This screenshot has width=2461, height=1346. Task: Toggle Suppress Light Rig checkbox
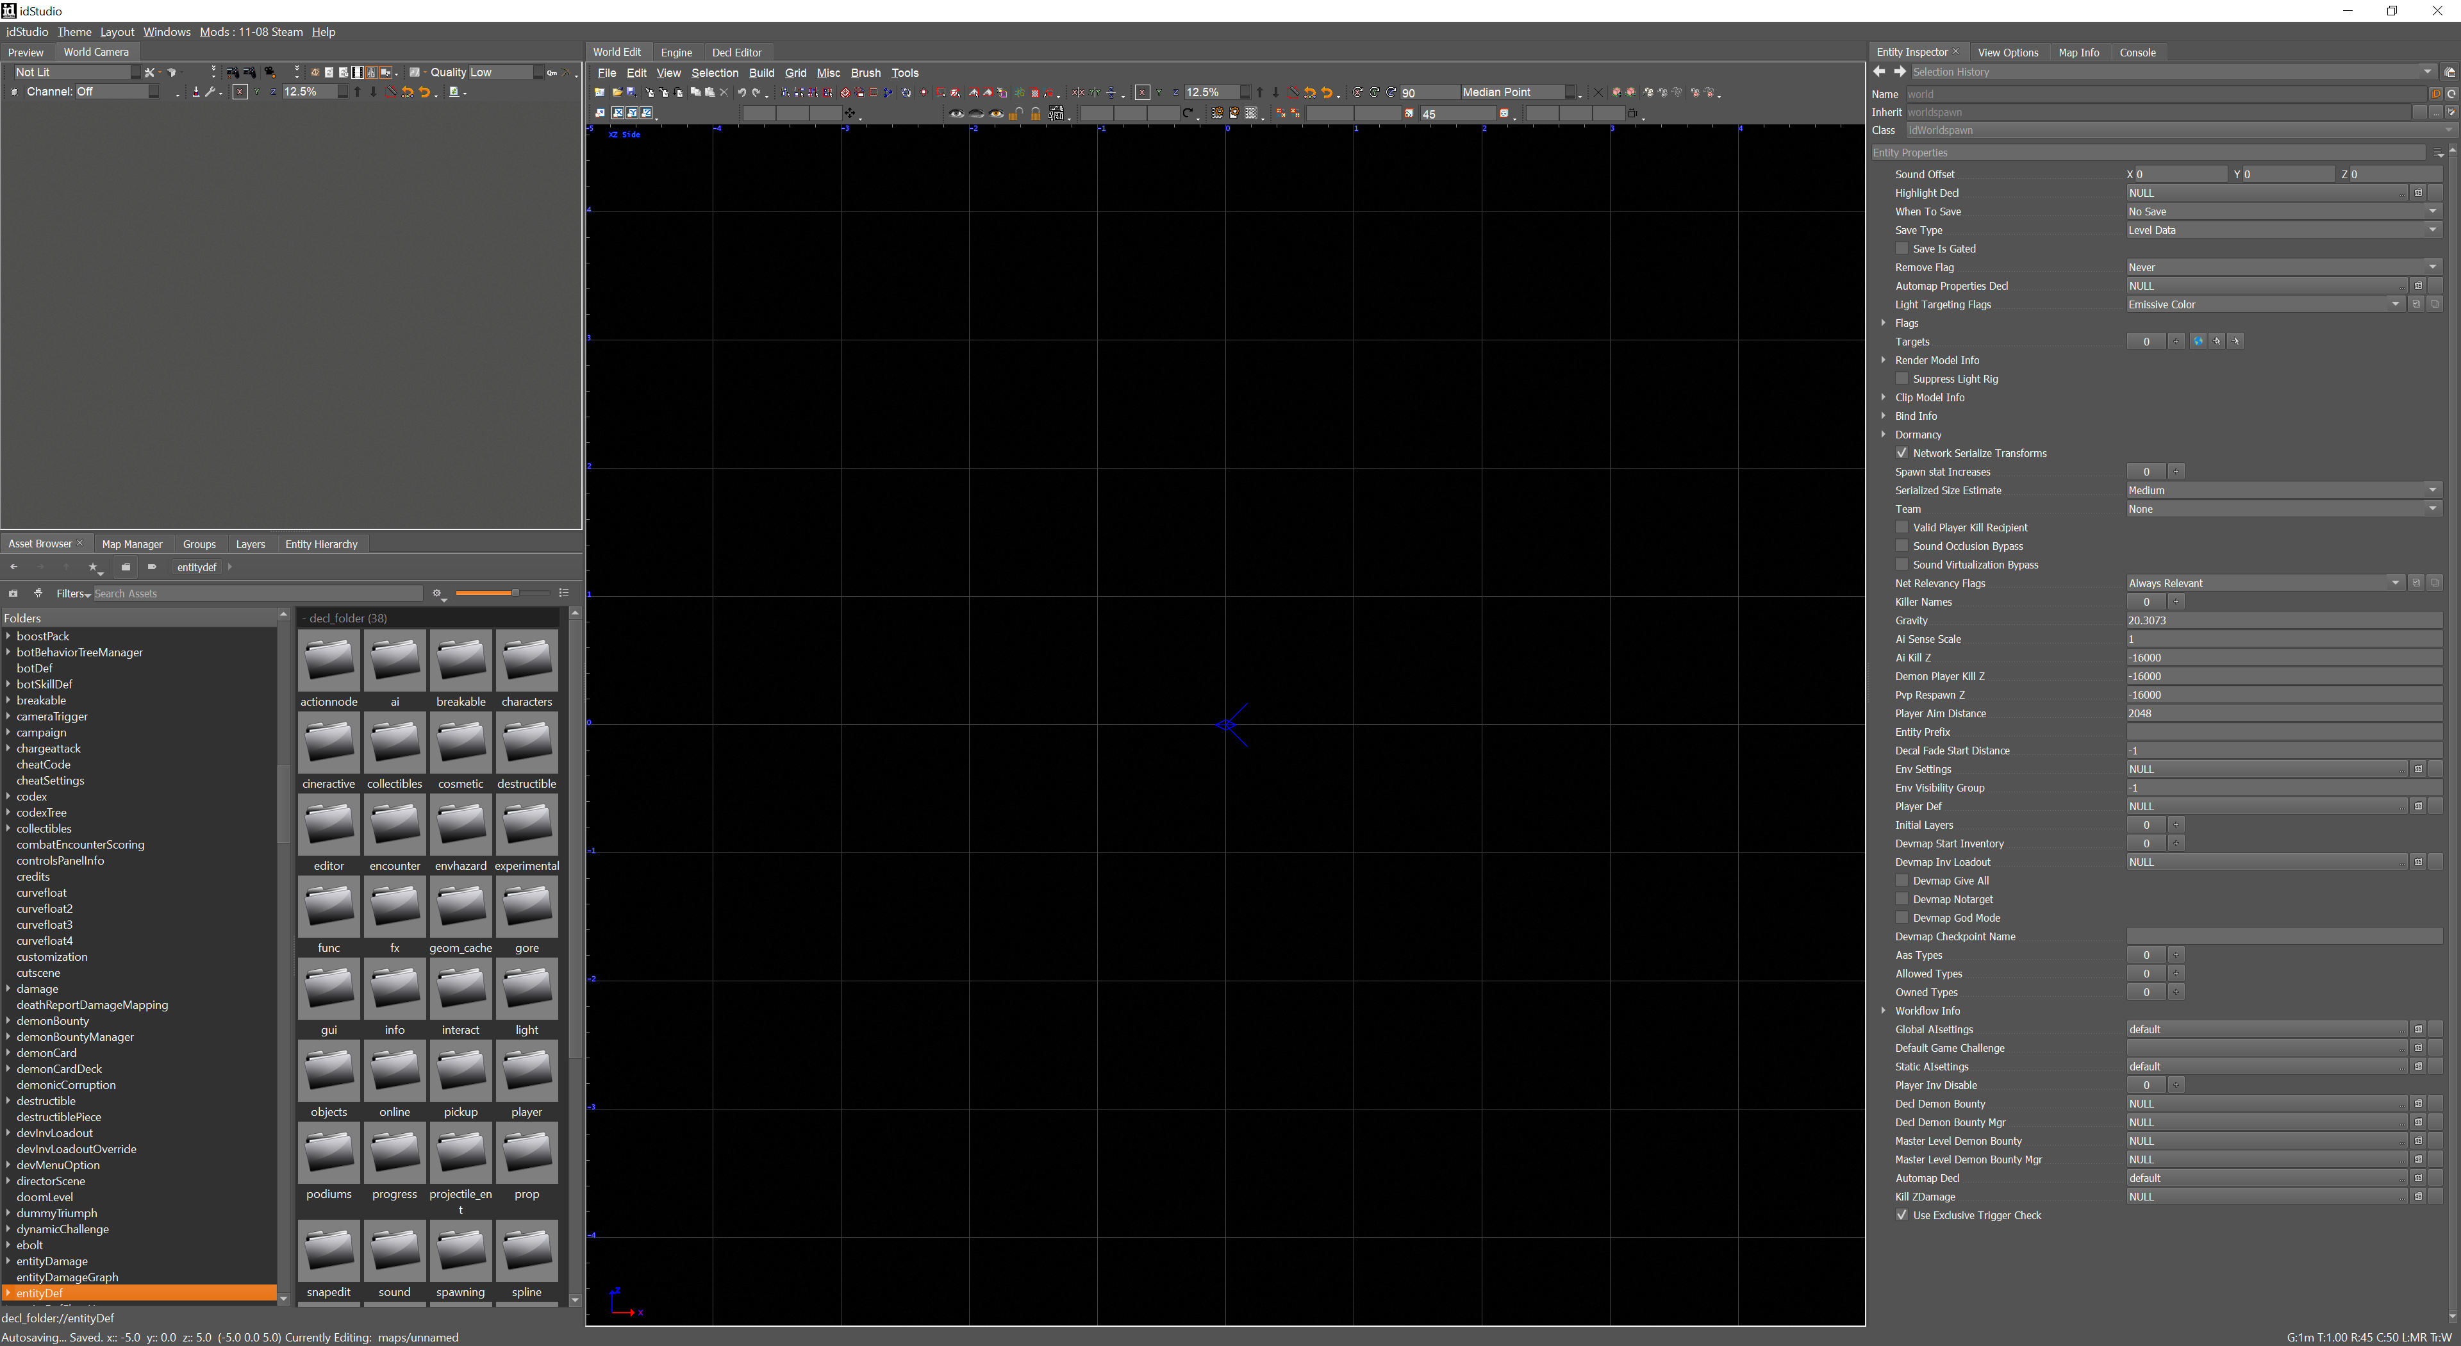(1902, 378)
